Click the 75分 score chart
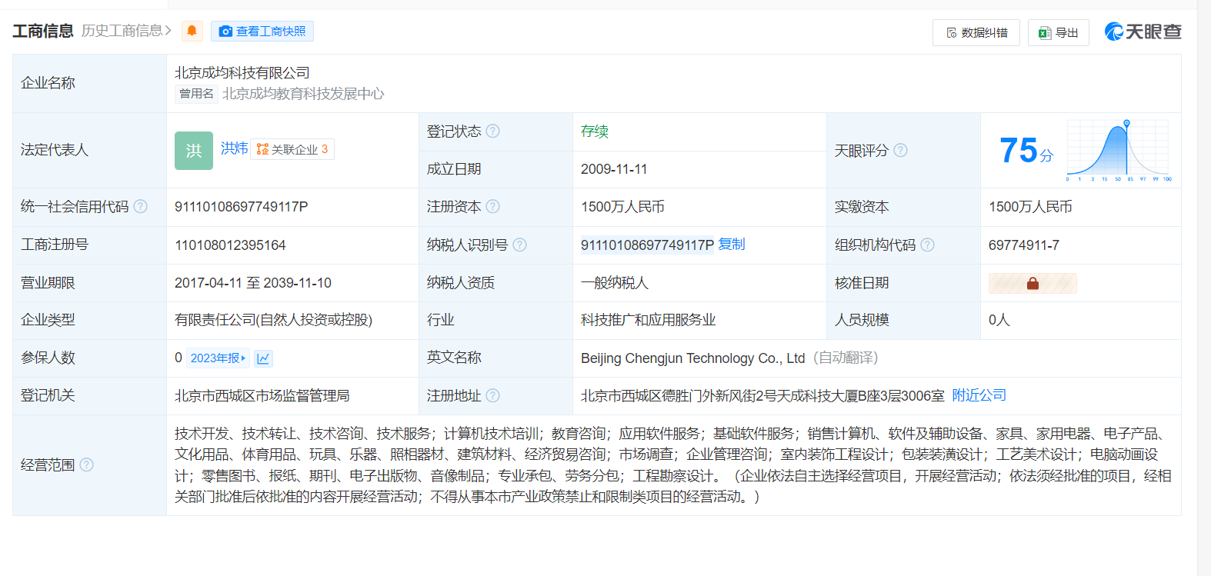The height and width of the screenshot is (576, 1211). click(1119, 151)
